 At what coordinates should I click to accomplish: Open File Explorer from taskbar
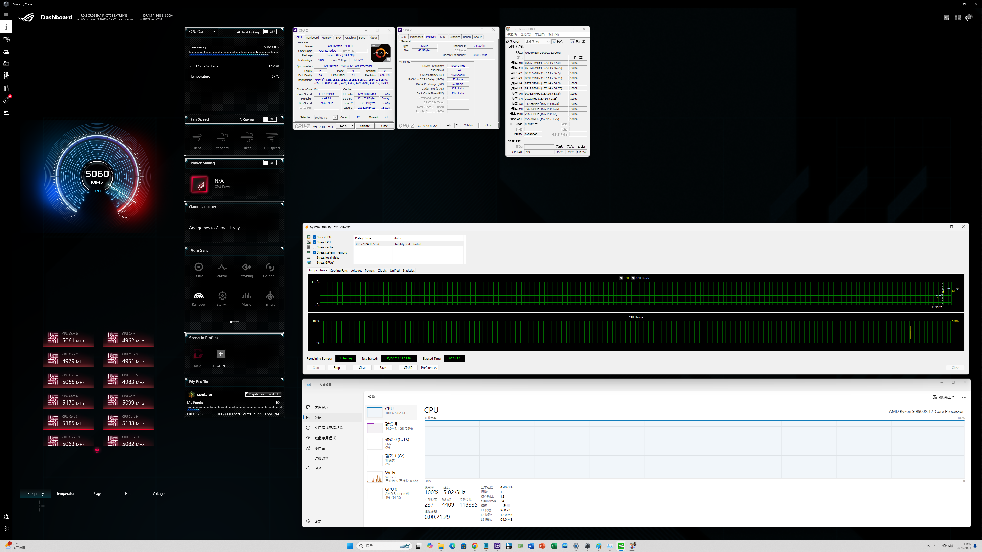[x=441, y=546]
